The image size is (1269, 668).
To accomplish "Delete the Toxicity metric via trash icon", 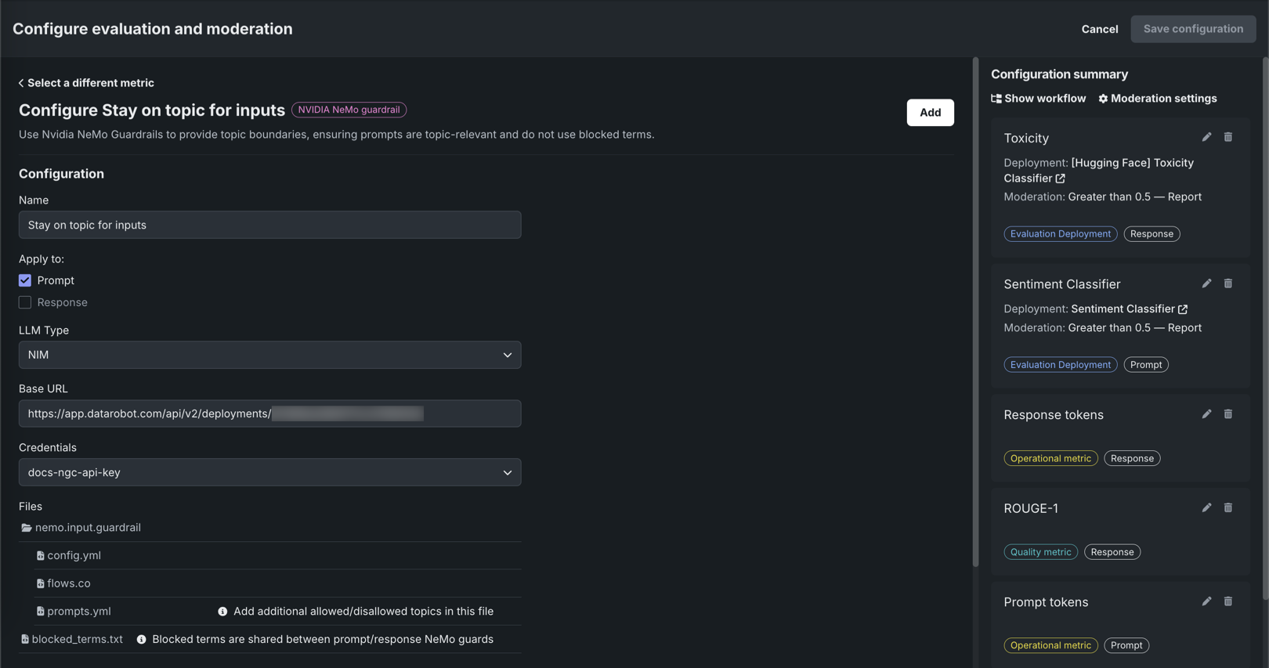I will pos(1228,137).
